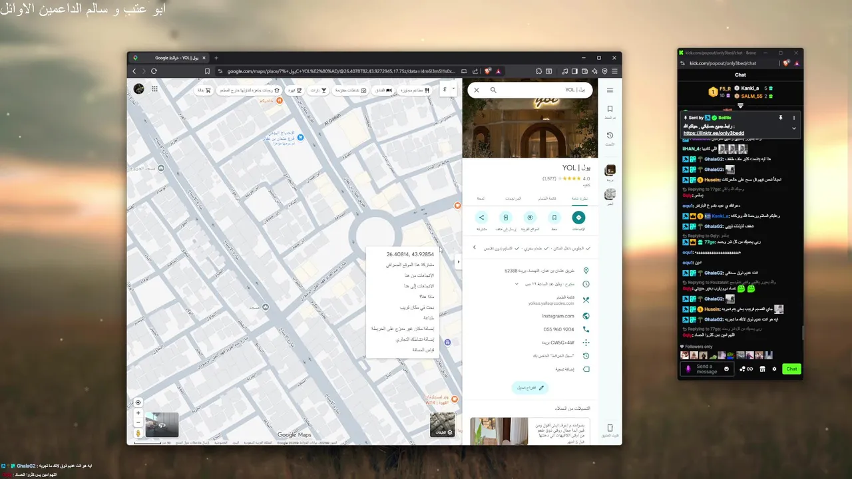
Task: Copy the plus code CW5G+4W
Action: [557, 343]
